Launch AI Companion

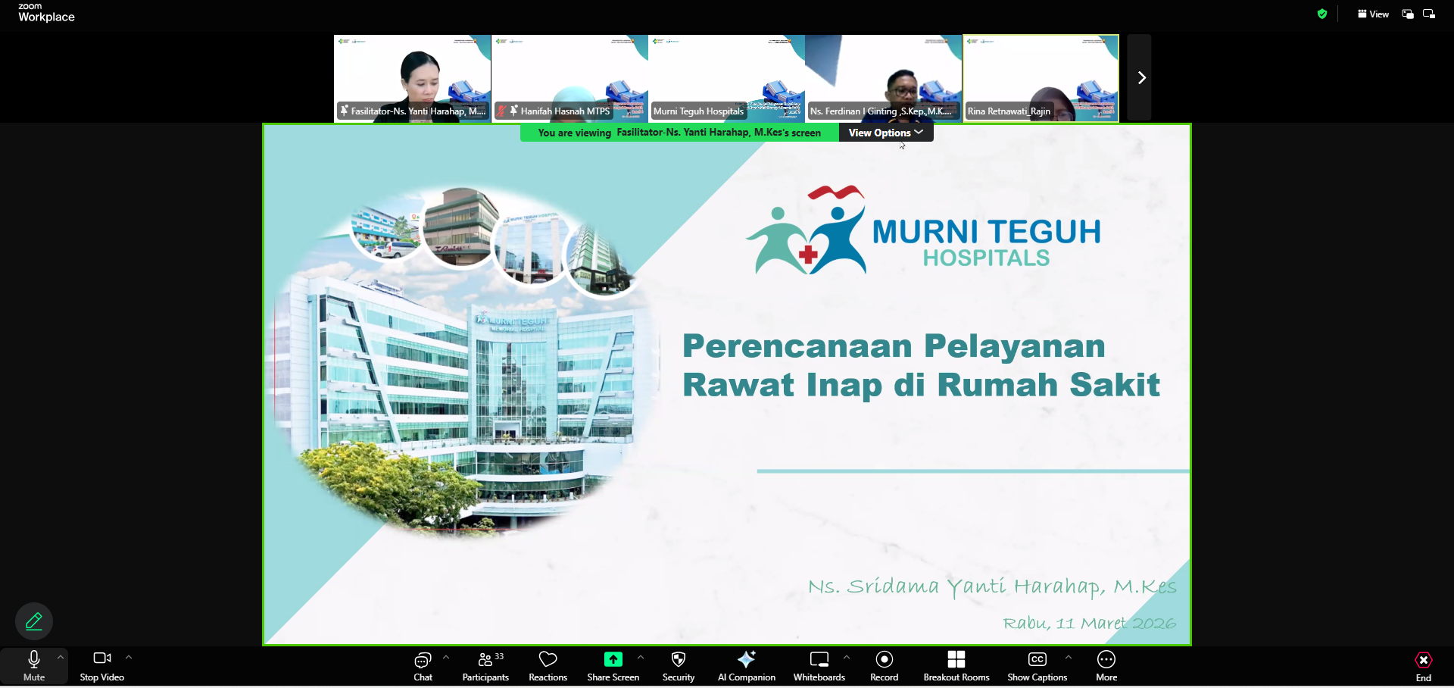tap(747, 666)
